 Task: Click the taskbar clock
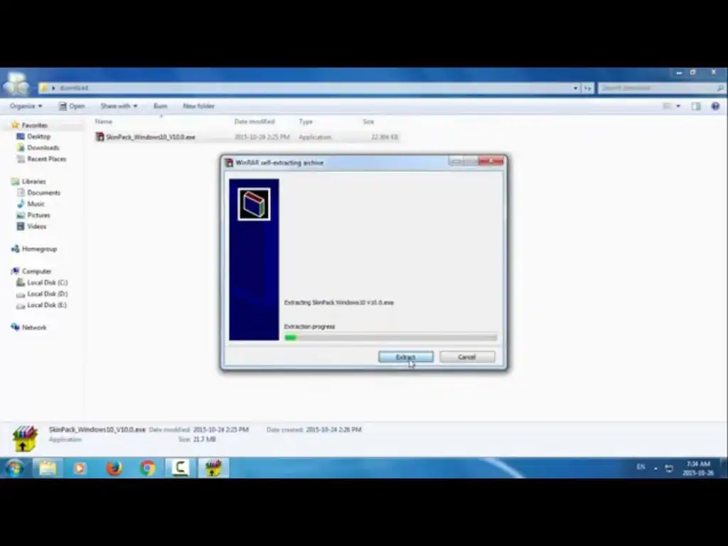(698, 468)
